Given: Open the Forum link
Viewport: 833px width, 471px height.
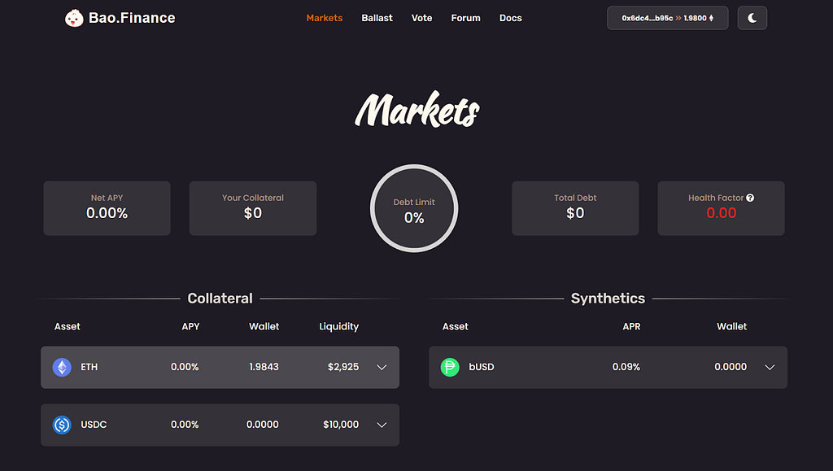Looking at the screenshot, I should (x=465, y=18).
